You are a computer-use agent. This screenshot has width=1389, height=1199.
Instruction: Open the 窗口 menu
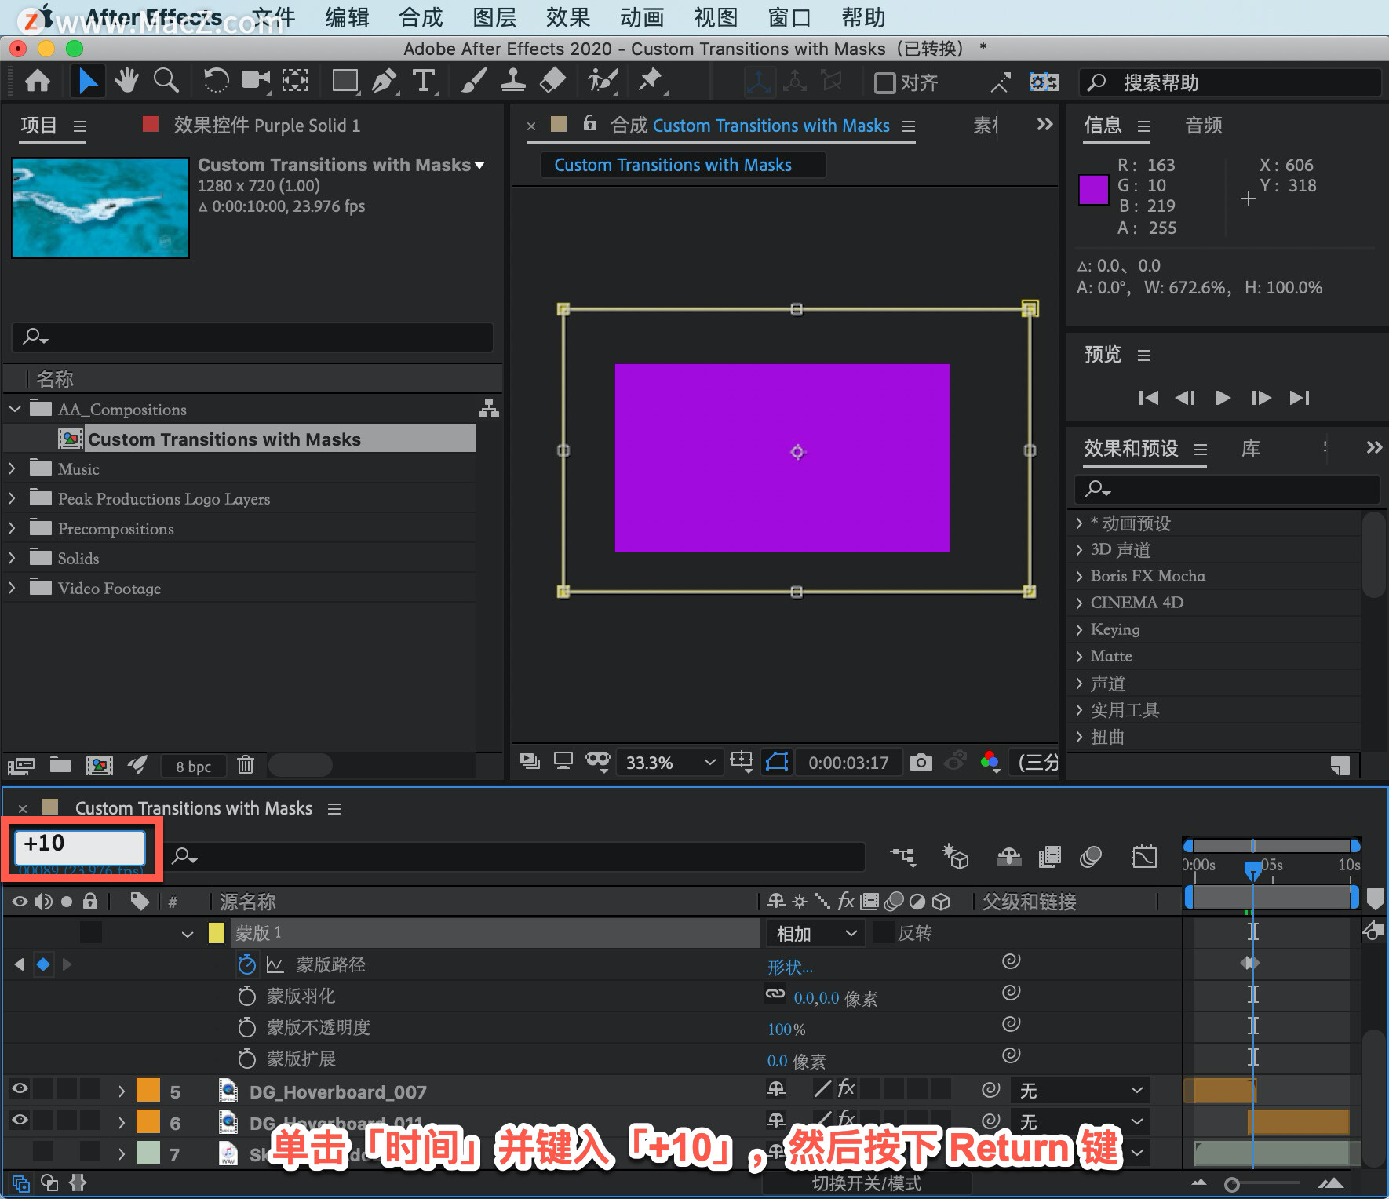pos(789,17)
